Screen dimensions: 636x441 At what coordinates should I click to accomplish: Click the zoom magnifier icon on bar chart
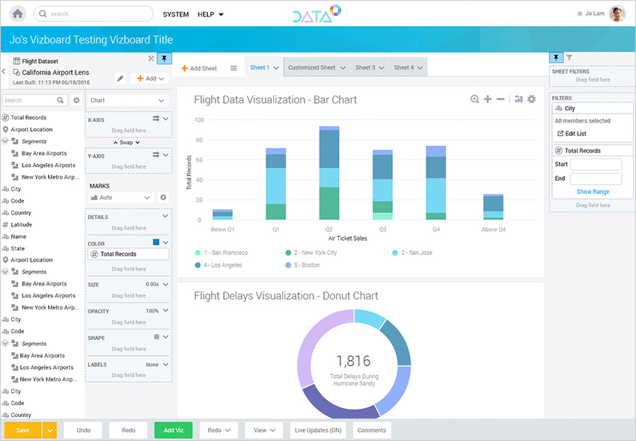(474, 99)
